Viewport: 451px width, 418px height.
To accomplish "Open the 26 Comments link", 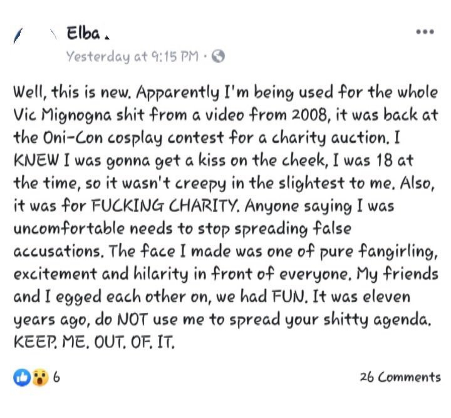I will click(400, 377).
